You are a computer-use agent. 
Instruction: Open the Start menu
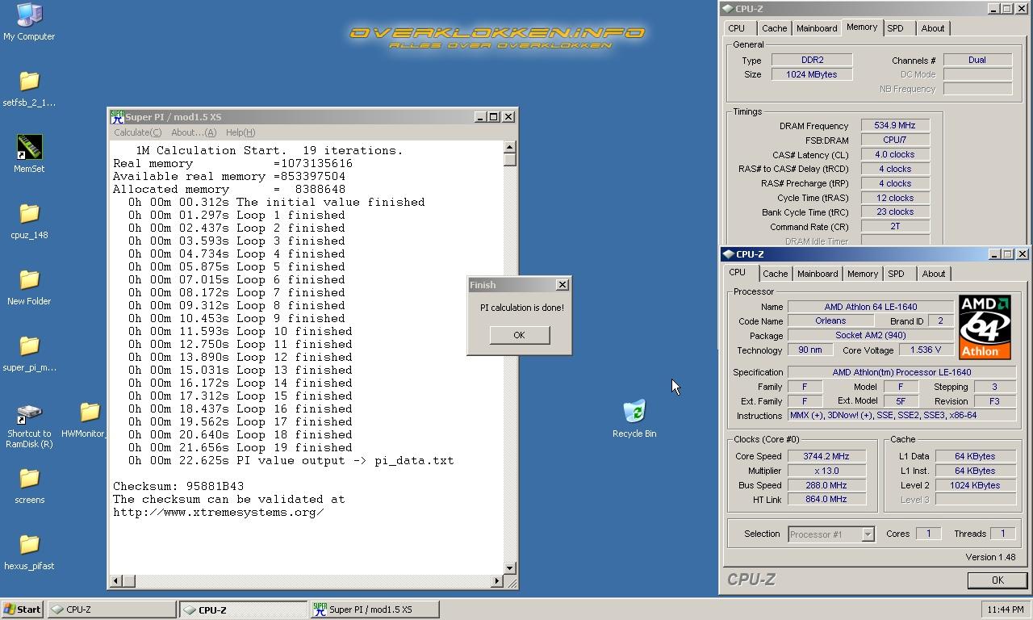[23, 610]
